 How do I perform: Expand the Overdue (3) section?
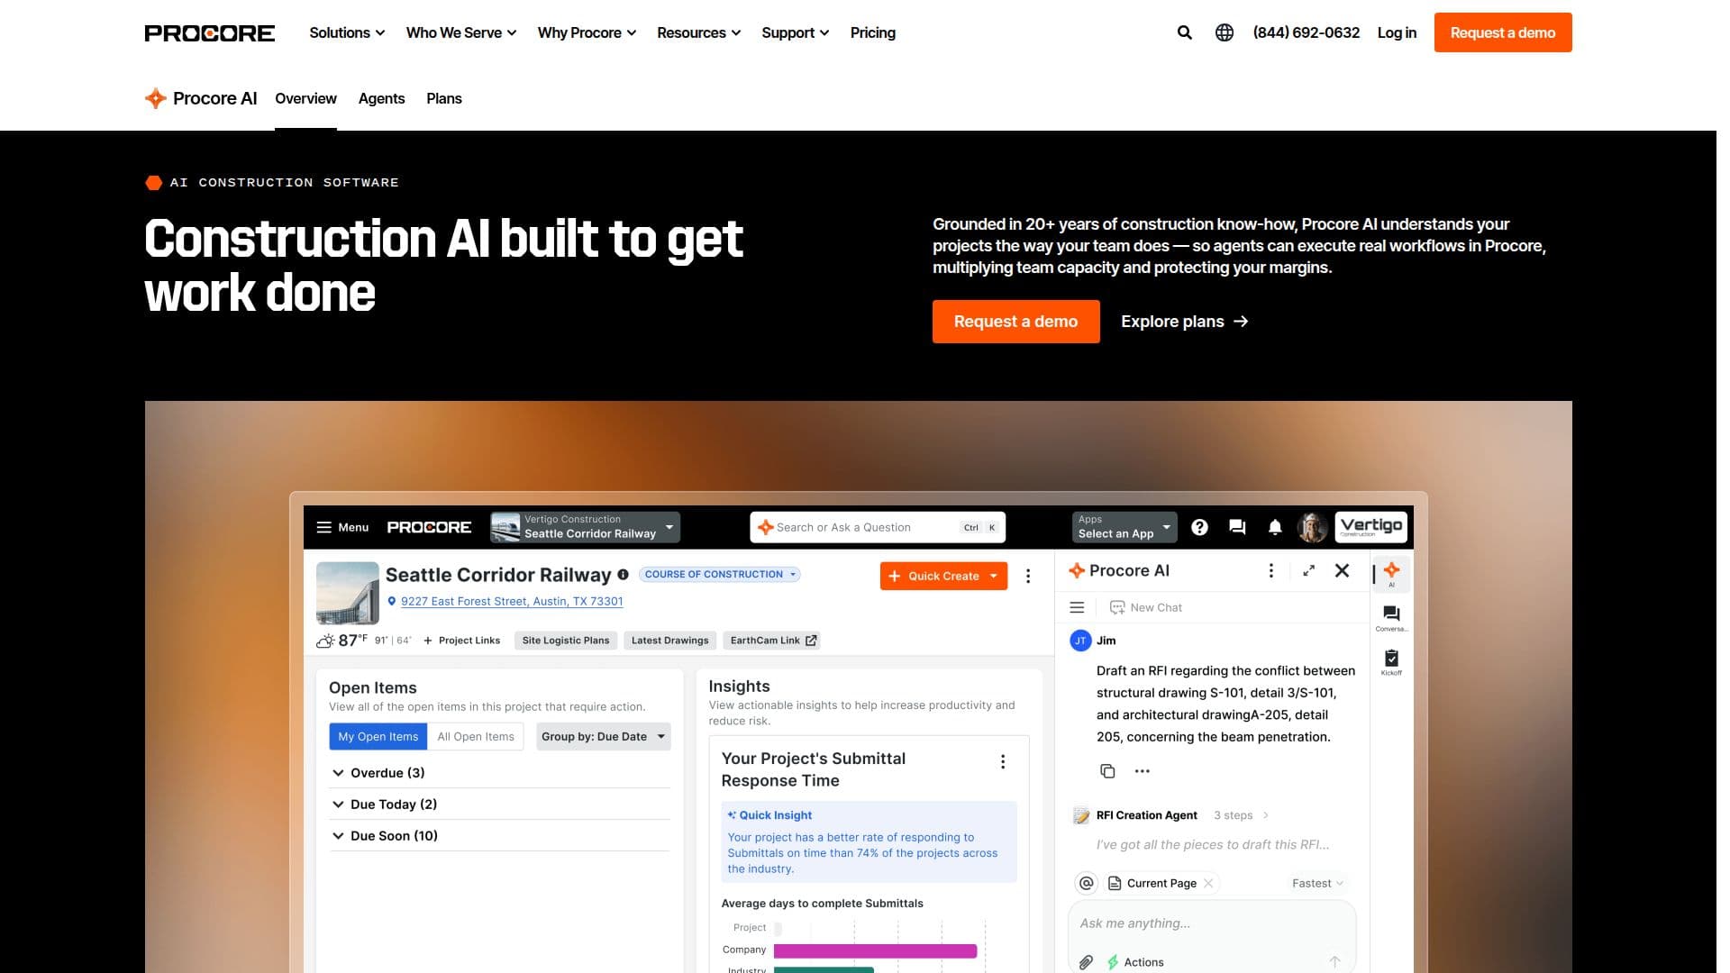point(500,773)
